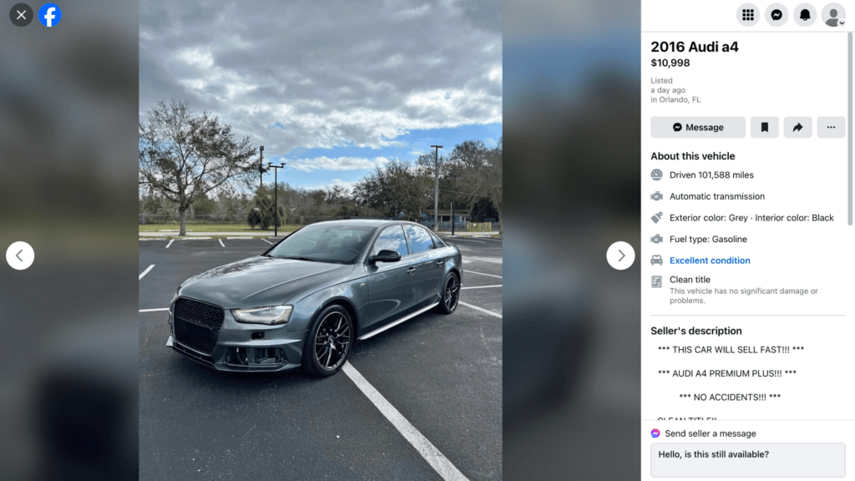Open Facebook home via logo icon
The height and width of the screenshot is (481, 855).
(49, 15)
